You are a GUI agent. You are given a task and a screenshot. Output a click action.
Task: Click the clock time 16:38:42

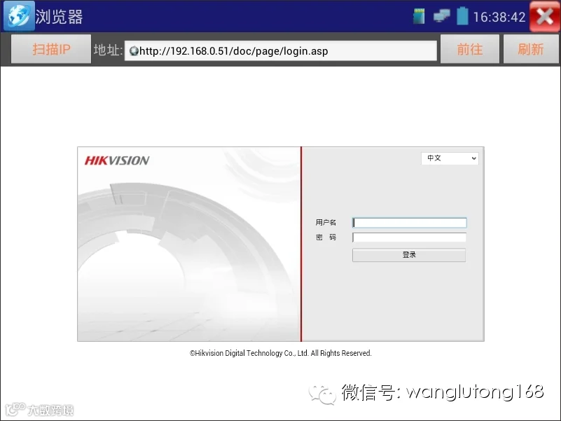coord(499,17)
